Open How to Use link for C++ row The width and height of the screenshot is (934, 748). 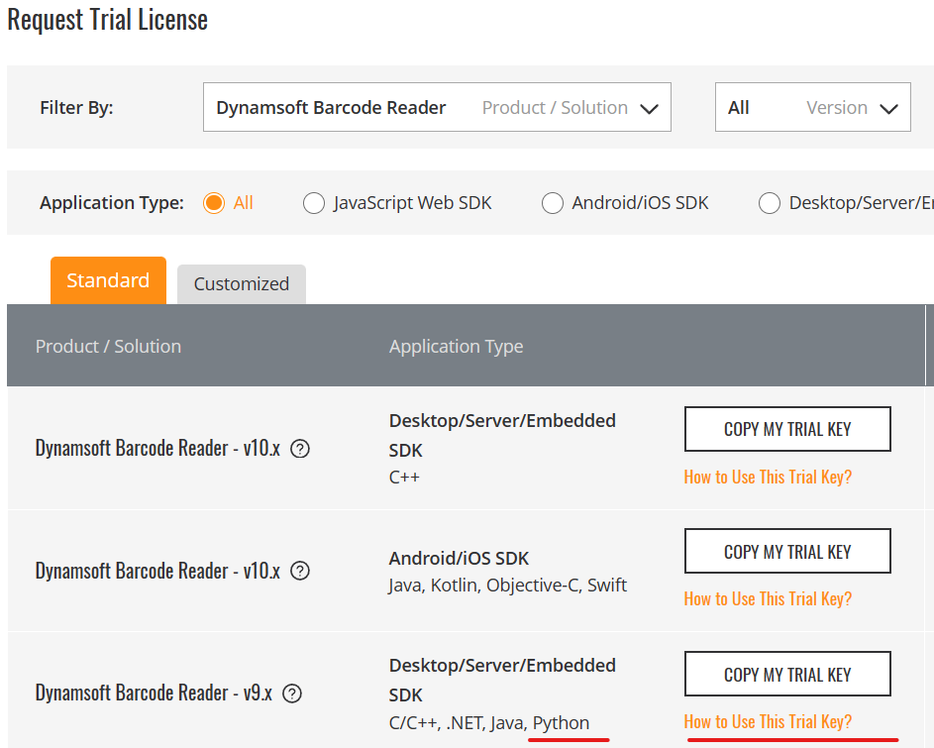768,477
